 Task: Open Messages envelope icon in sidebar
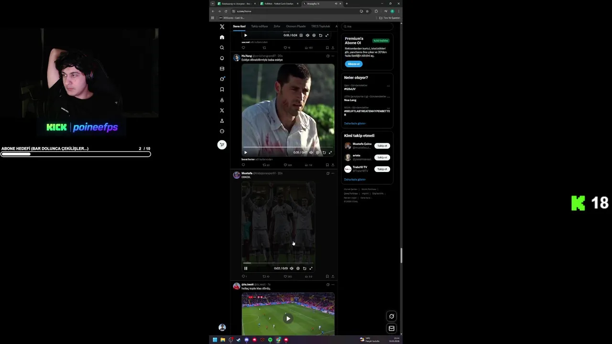pyautogui.click(x=222, y=69)
